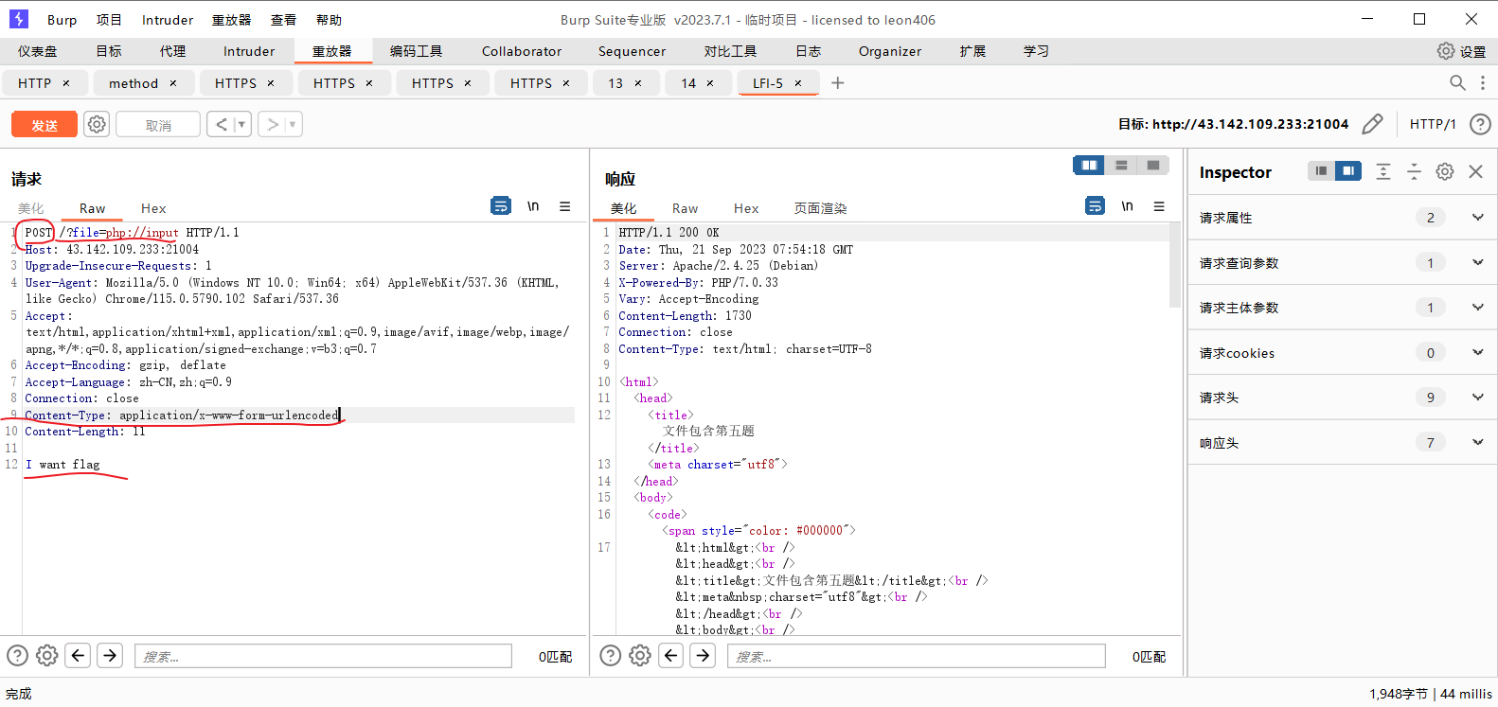The width and height of the screenshot is (1498, 707).
Task: Go to next match in response search
Action: pyautogui.click(x=703, y=655)
